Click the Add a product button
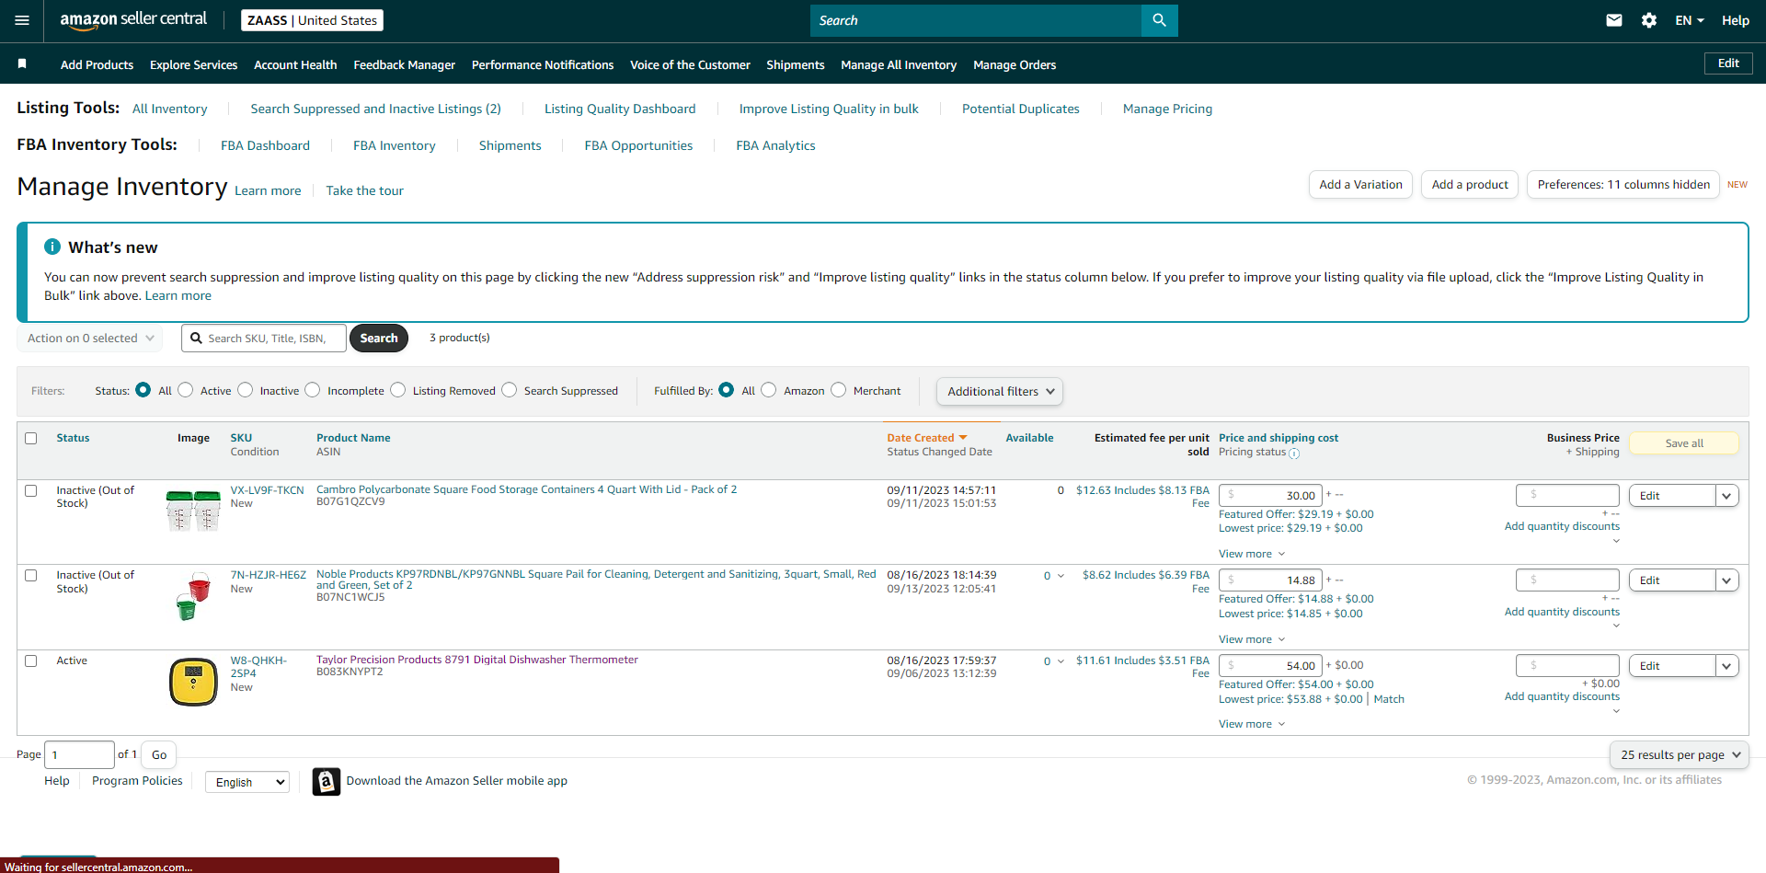This screenshot has width=1766, height=873. point(1470,185)
